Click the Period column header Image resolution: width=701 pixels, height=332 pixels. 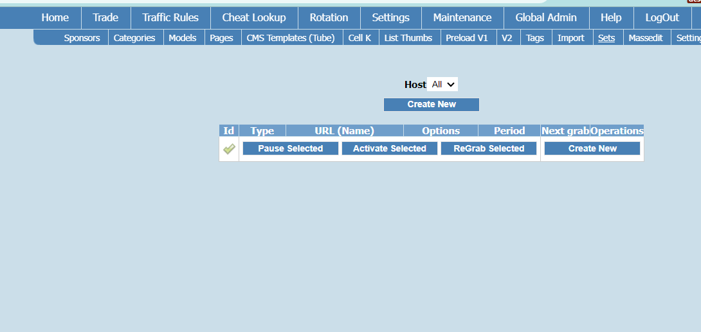click(509, 131)
